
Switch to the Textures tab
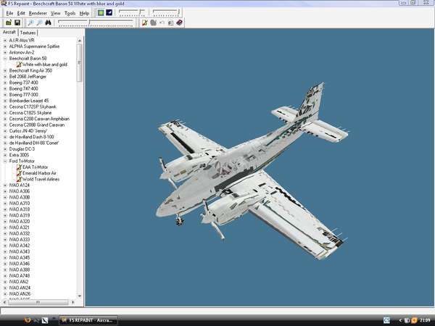(x=28, y=33)
